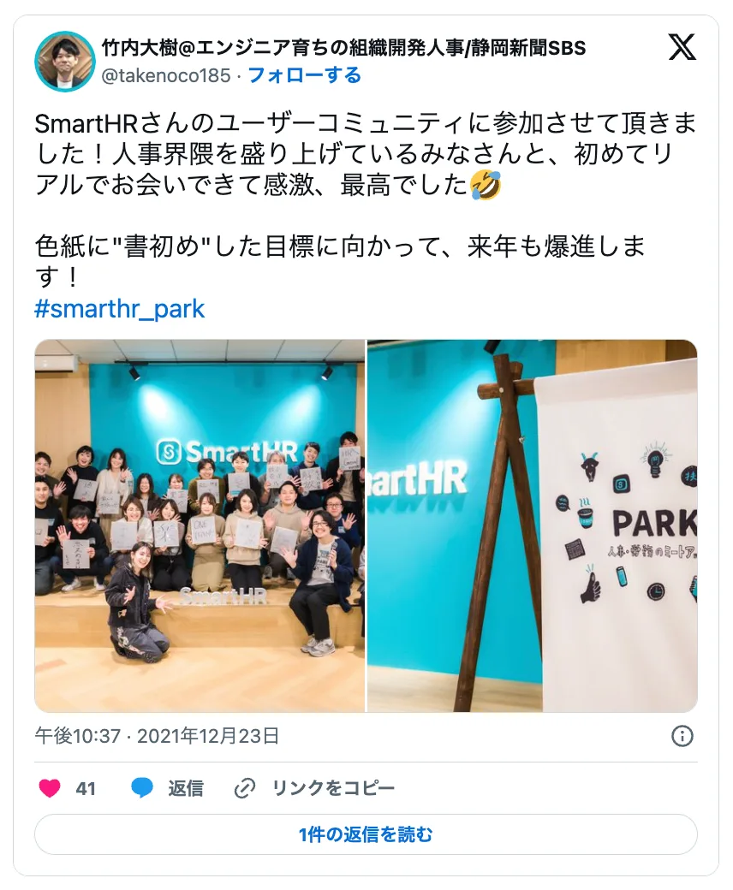The image size is (733, 890).
Task: Click the chain link copy icon
Action: [x=245, y=788]
